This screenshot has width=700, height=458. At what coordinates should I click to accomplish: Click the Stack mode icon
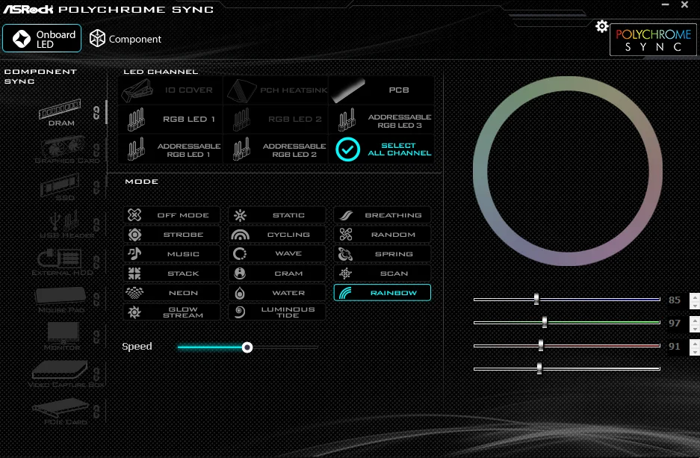pos(134,273)
